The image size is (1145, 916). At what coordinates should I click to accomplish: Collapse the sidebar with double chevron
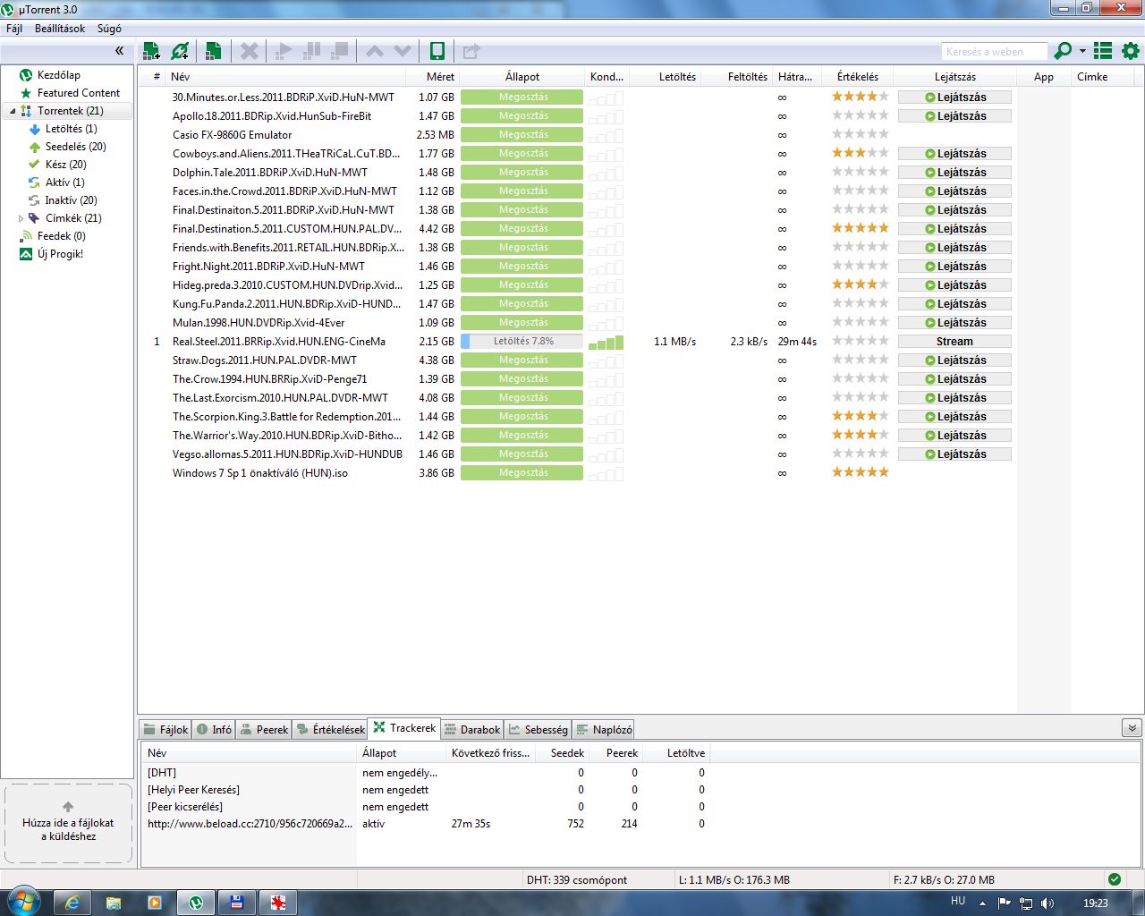tap(119, 51)
